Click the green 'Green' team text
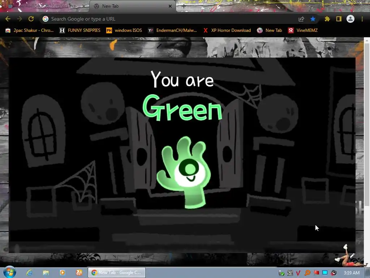The width and height of the screenshot is (370, 278). click(182, 108)
